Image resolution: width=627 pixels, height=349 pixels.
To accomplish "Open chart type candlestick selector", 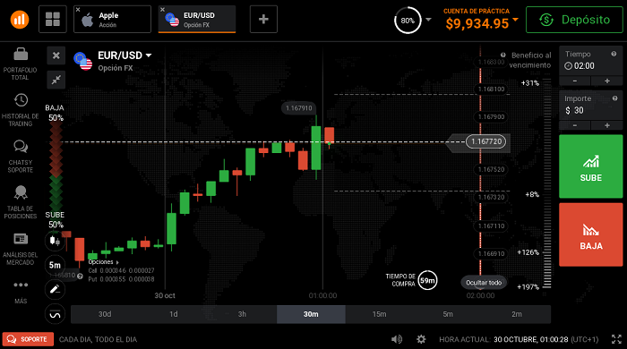I will pos(55,241).
